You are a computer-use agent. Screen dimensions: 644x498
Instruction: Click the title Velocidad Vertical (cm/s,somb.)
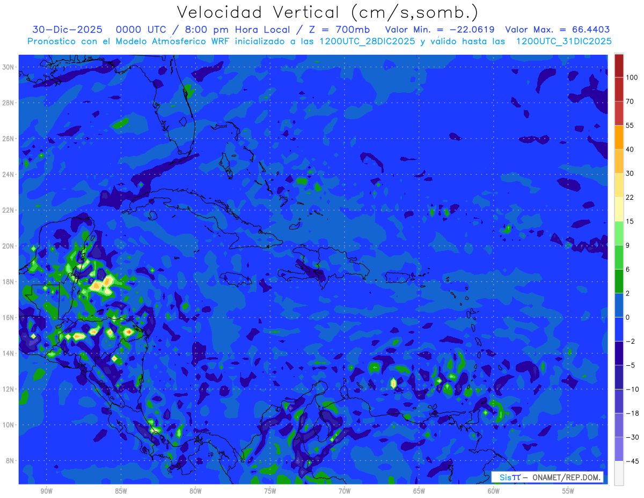pos(327,12)
